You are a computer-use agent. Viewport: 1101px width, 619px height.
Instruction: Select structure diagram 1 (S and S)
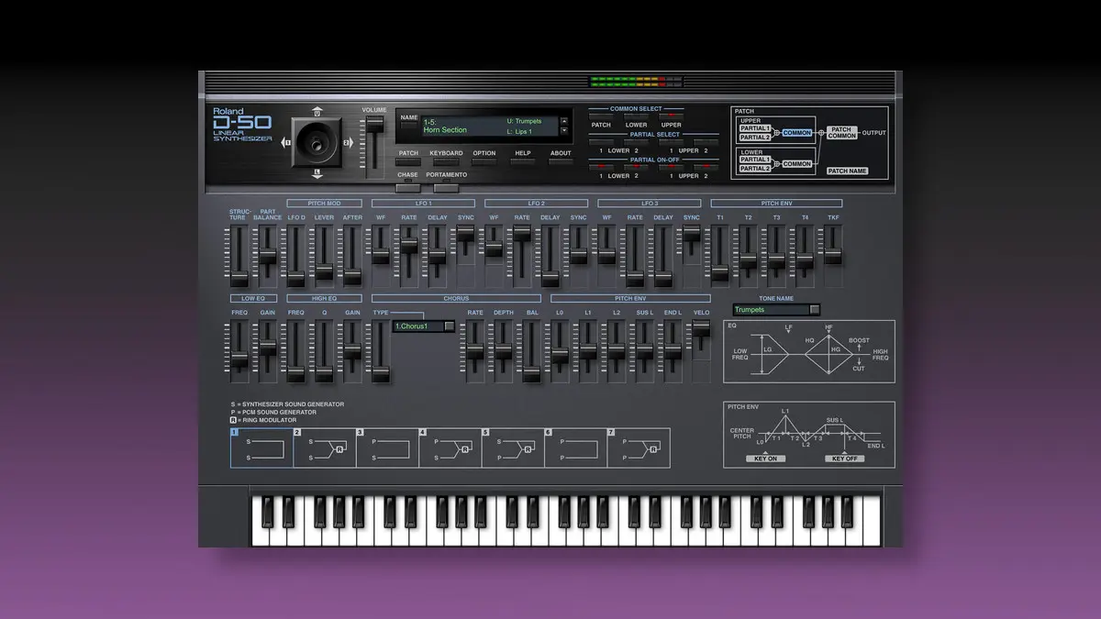[x=261, y=448]
